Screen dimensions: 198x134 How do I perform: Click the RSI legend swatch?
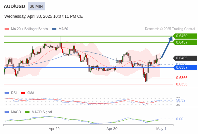7,93
